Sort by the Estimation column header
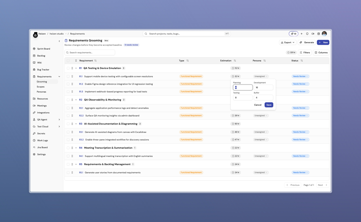Viewport: 361px width, 222px height. click(228, 61)
